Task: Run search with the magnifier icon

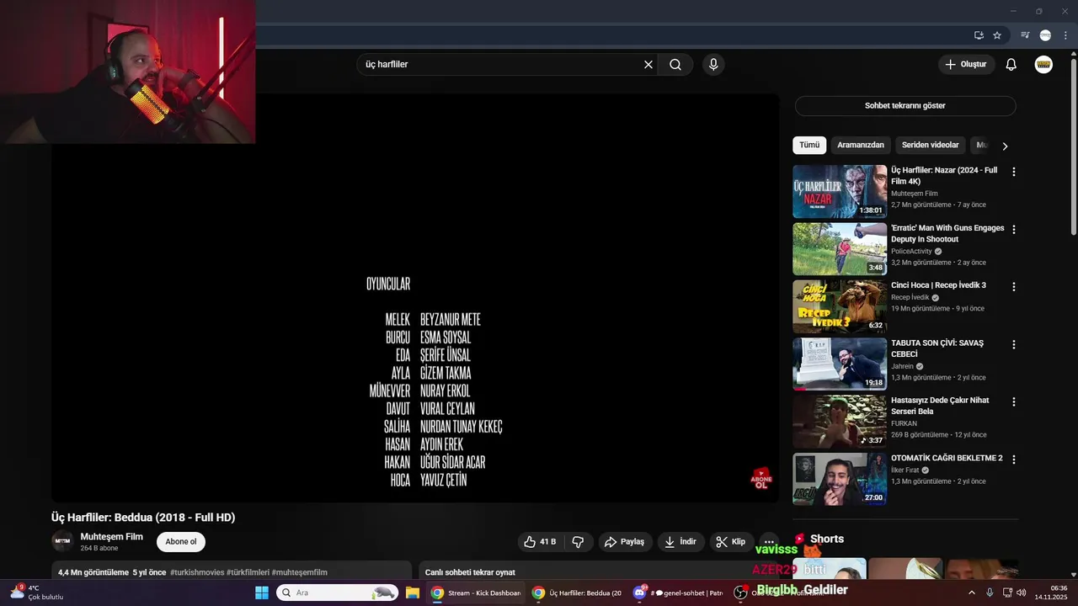Action: click(x=675, y=65)
